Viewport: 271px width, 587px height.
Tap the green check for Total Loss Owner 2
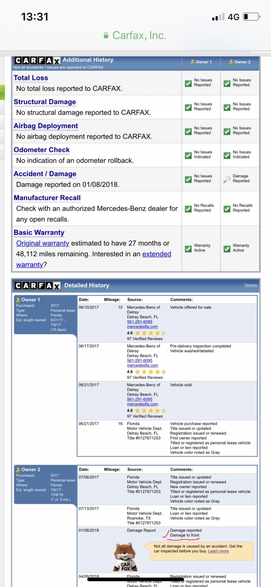(x=227, y=83)
